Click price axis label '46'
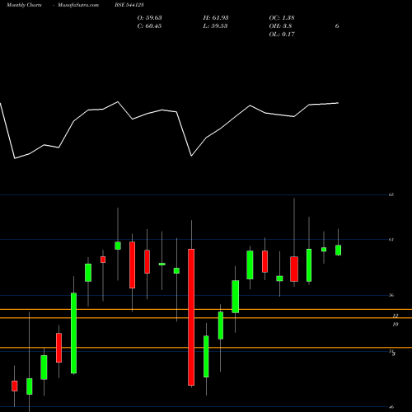Image resolution: width=412 pixels, height=412 pixels. click(x=391, y=407)
